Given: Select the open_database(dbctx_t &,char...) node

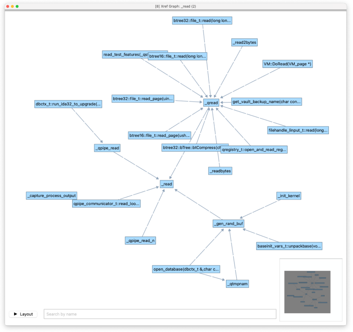Looking at the screenshot, I should pyautogui.click(x=186, y=269).
